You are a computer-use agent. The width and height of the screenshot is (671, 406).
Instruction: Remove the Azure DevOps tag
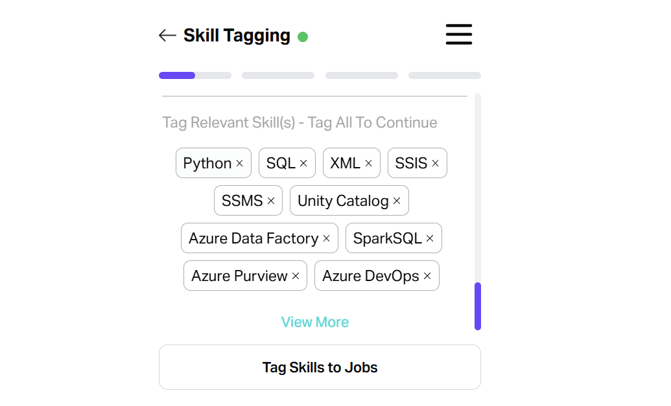(x=427, y=276)
